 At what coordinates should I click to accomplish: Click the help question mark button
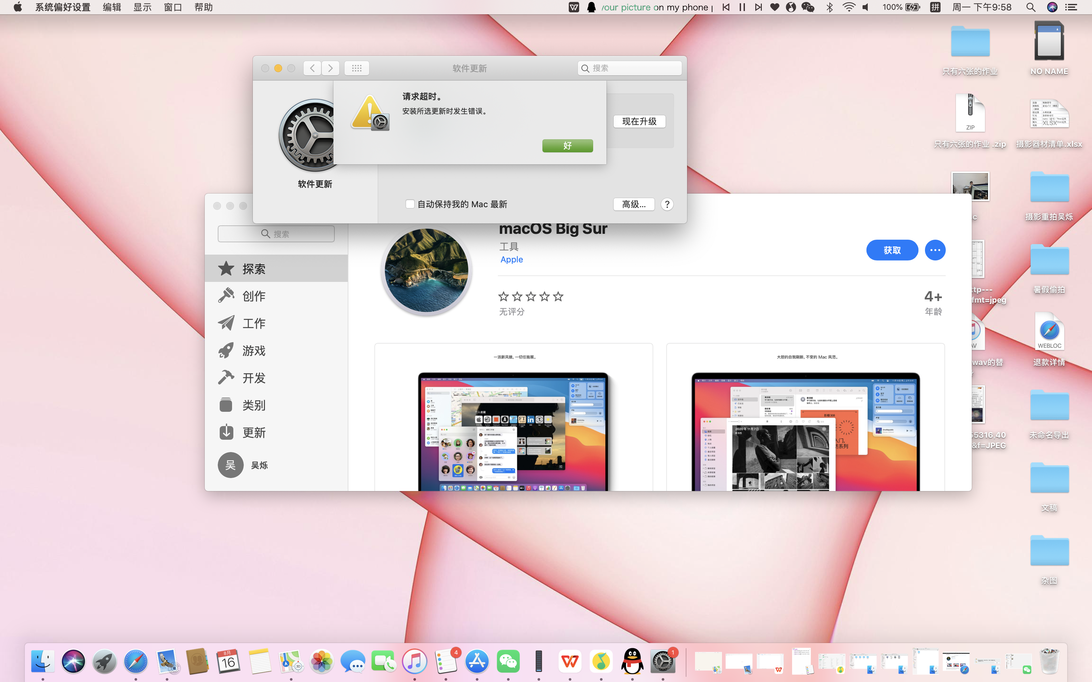pyautogui.click(x=667, y=204)
